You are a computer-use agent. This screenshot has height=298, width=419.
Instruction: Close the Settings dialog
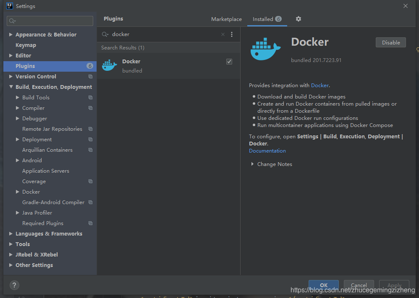406,6
